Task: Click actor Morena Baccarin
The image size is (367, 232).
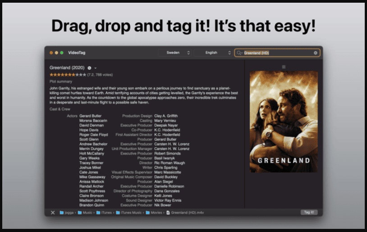Action: point(93,120)
